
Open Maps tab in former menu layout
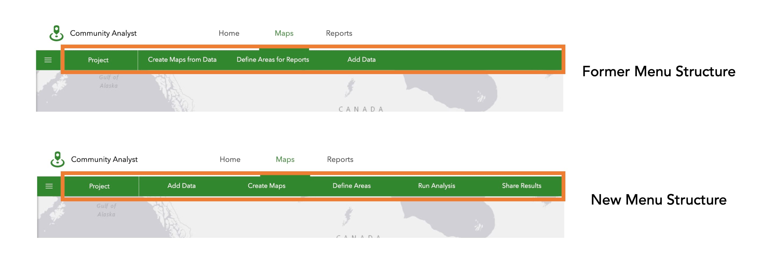point(284,33)
